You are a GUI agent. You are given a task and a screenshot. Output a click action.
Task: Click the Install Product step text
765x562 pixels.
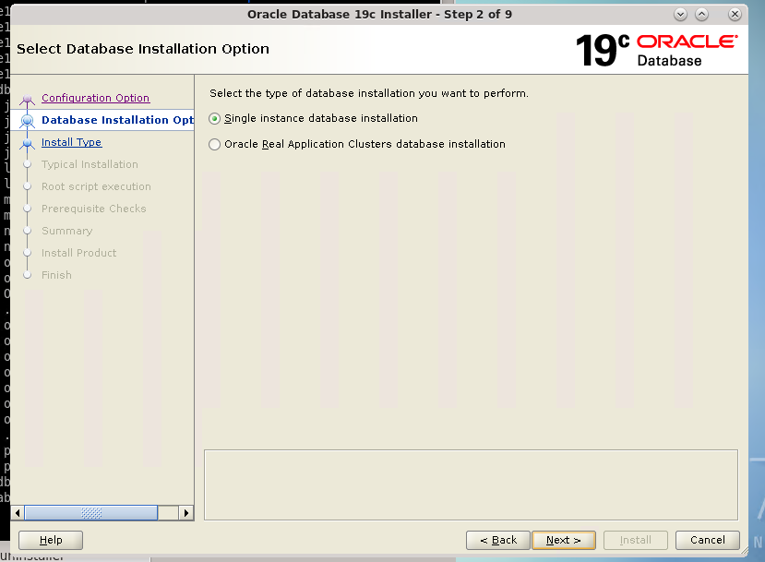pos(79,253)
